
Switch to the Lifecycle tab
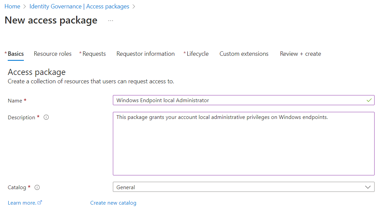pos(197,54)
